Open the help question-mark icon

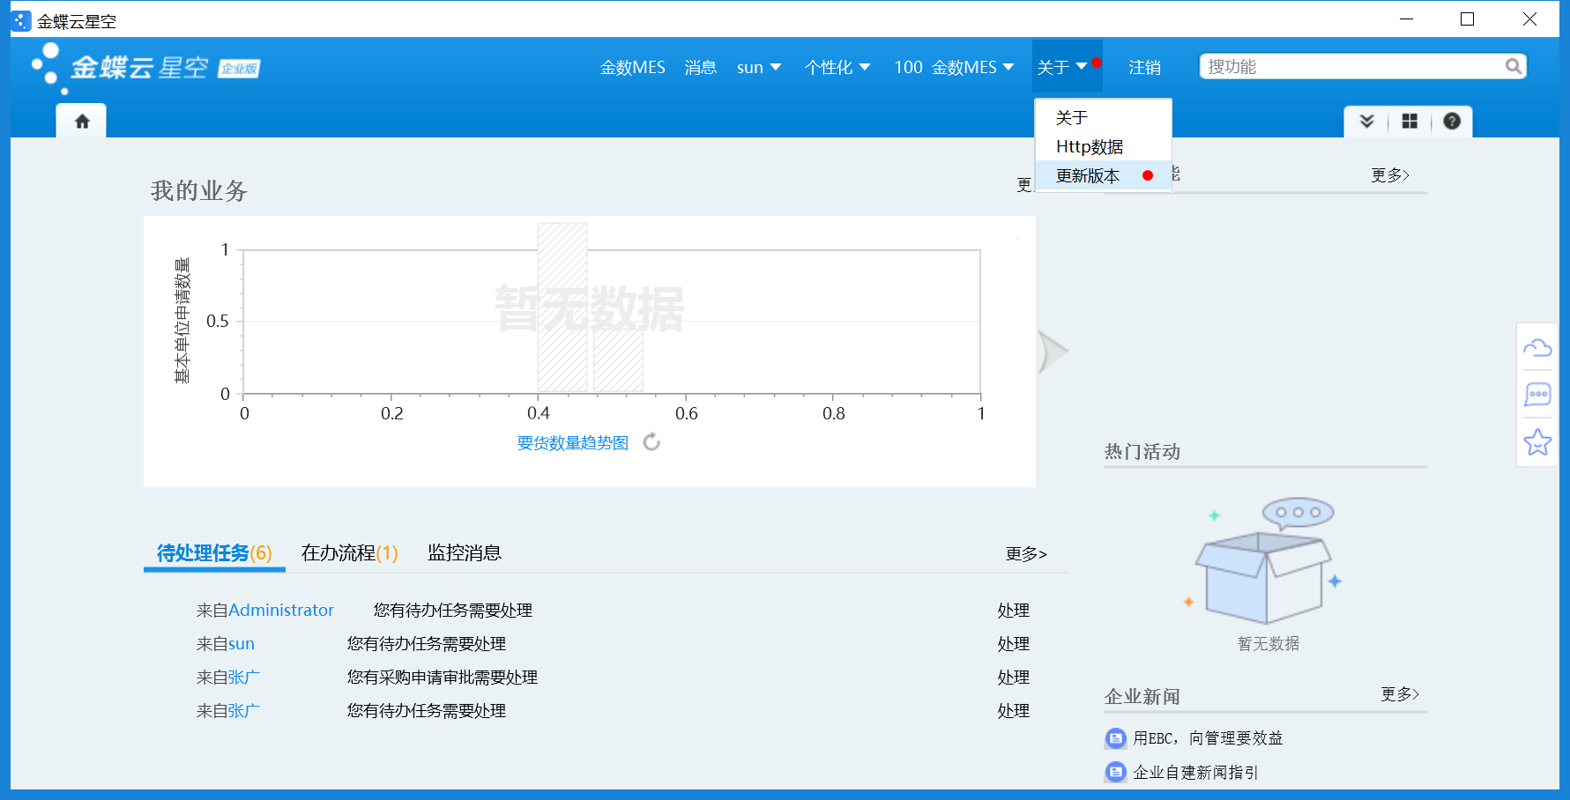[1452, 122]
